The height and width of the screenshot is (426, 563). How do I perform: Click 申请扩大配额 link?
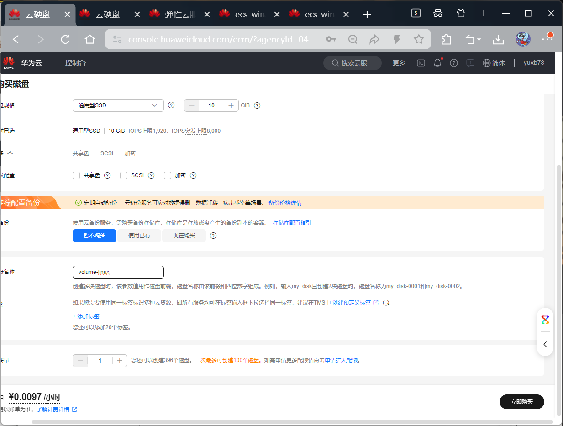point(341,360)
